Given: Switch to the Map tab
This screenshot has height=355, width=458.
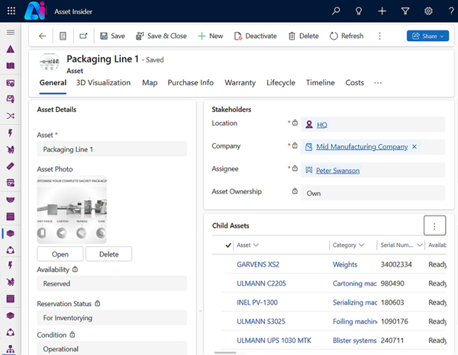Looking at the screenshot, I should [150, 83].
